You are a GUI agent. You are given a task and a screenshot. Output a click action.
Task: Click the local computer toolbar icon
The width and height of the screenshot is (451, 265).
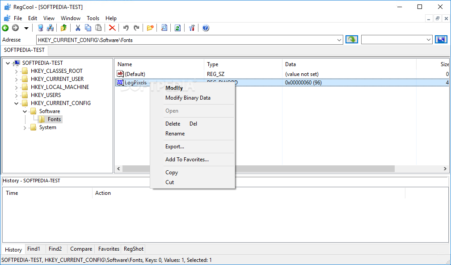pyautogui.click(x=41, y=28)
